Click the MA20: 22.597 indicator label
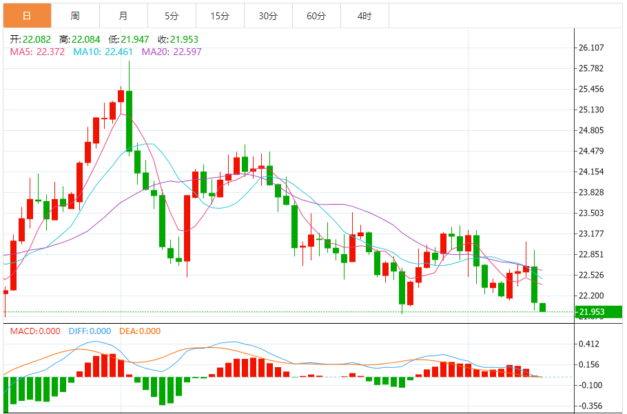The image size is (627, 414). (x=172, y=52)
